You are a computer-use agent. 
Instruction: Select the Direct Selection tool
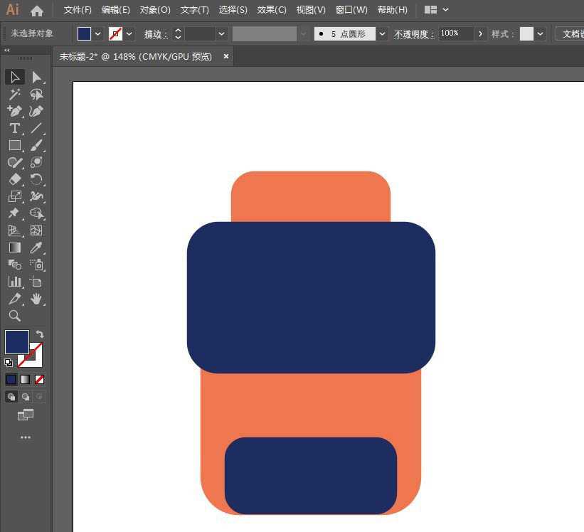36,77
